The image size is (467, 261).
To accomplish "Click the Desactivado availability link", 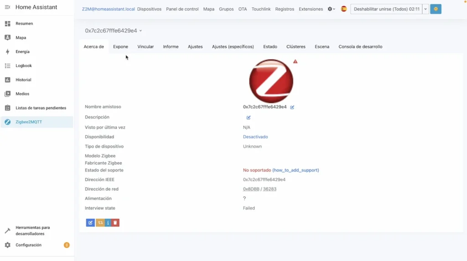I will pyautogui.click(x=255, y=137).
